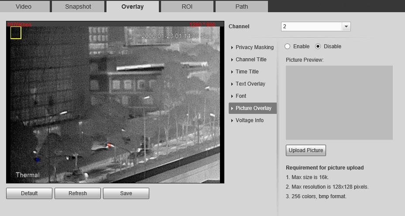
Task: Click the timestamp overlay in the video
Action: (177, 36)
